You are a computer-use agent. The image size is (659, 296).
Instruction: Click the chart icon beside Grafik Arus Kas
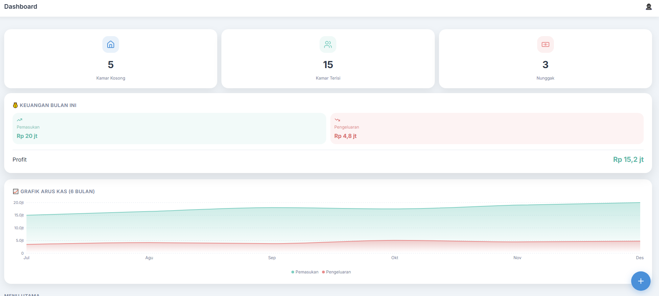[16, 191]
